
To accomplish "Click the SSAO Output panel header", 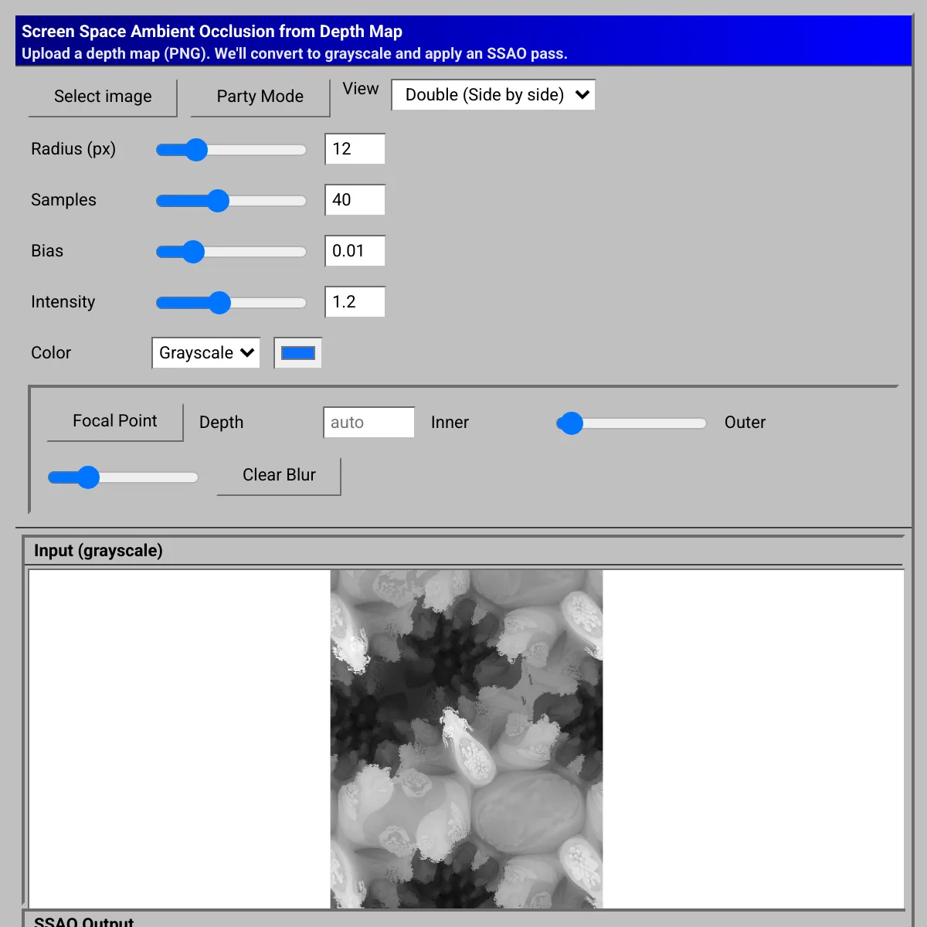I will (x=85, y=922).
